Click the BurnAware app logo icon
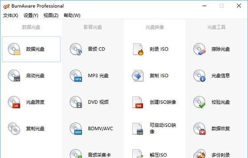The height and width of the screenshot is (158, 248). point(7,7)
